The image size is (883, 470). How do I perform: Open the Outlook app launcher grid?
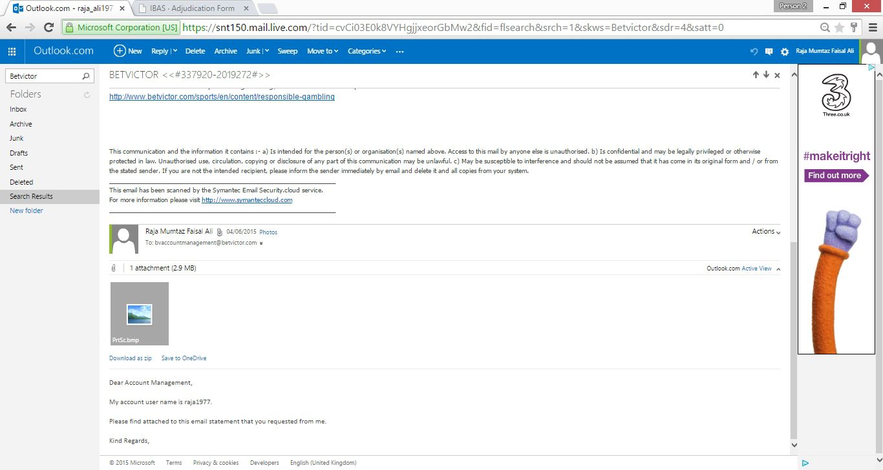pyautogui.click(x=12, y=51)
